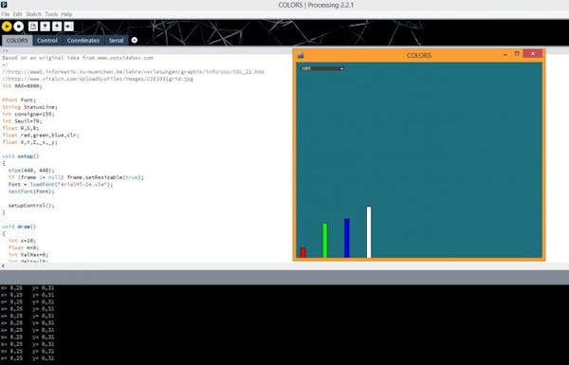Viewport: 569px width, 365px height.
Task: Click the 'String StatusLine;' code line
Action: pos(29,107)
